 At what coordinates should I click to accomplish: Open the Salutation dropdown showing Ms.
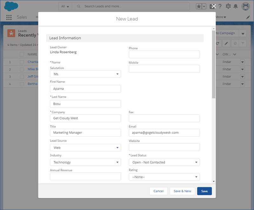85,74
